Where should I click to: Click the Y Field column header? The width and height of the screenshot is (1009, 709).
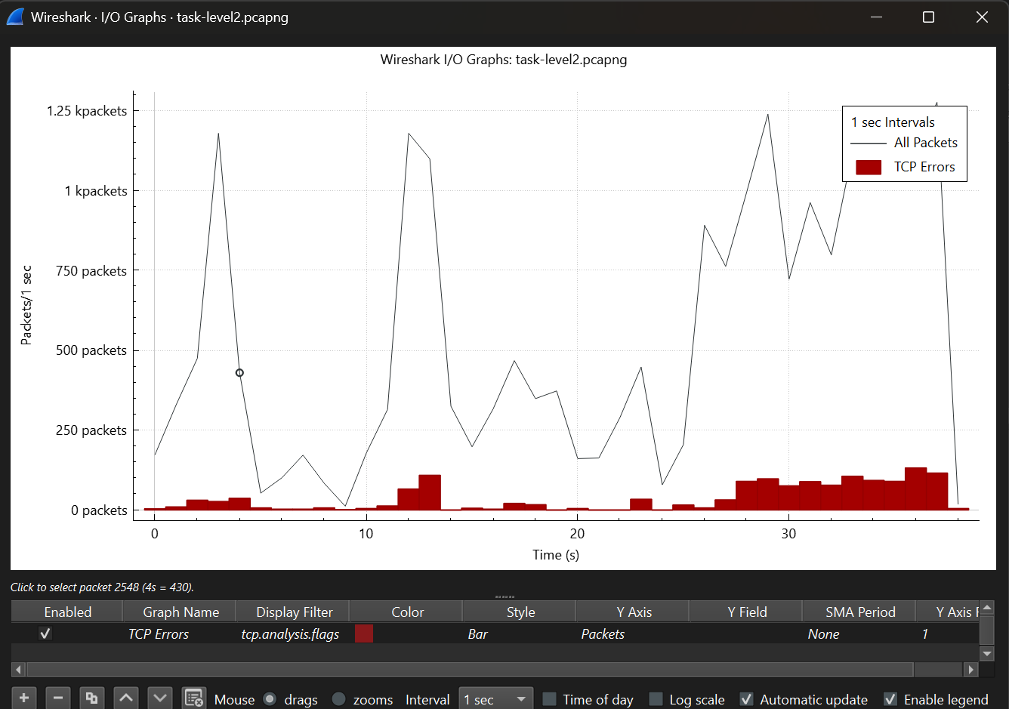click(x=746, y=612)
